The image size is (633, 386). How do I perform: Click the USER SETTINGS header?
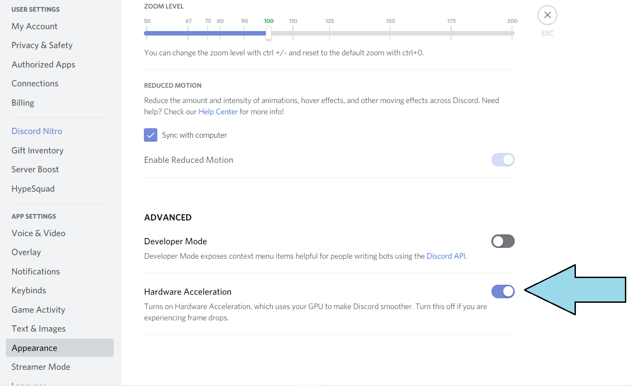(36, 9)
